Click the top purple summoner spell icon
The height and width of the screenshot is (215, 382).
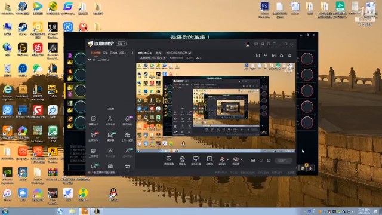pyautogui.click(x=70, y=56)
